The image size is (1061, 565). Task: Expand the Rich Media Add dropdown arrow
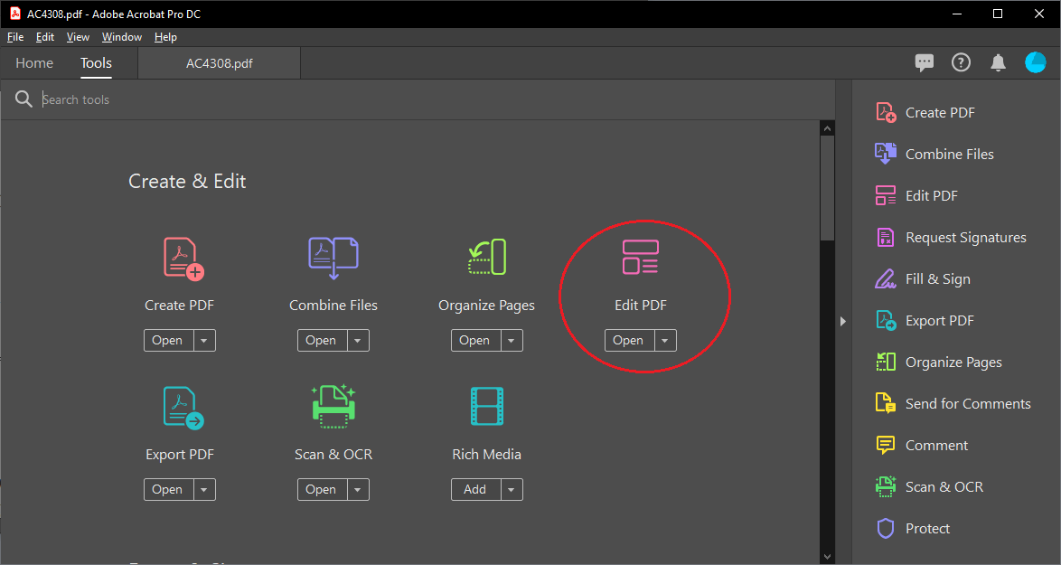pyautogui.click(x=512, y=490)
